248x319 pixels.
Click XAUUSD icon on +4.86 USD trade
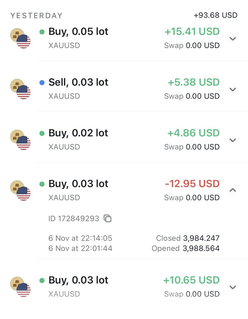point(21,140)
